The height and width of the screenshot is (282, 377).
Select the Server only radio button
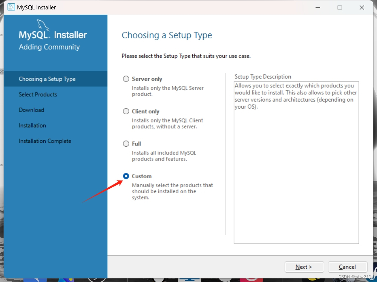(x=126, y=79)
